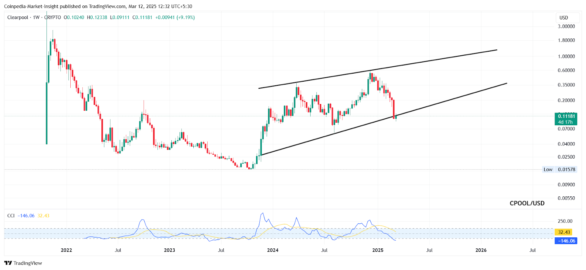Click 2022 on the time axis
Image resolution: width=586 pixels, height=270 pixels.
coord(66,250)
